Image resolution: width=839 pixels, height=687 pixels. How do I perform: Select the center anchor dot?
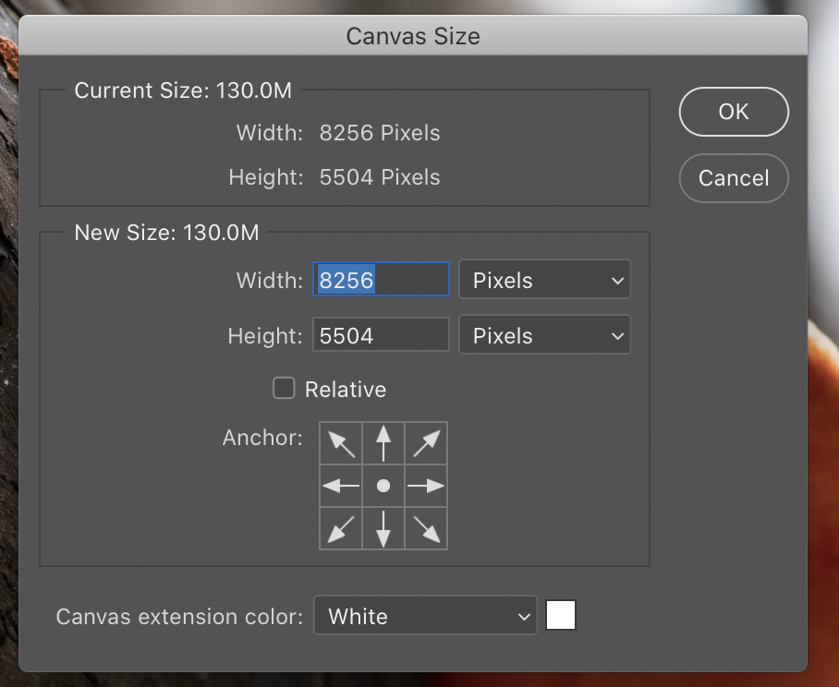(x=383, y=486)
